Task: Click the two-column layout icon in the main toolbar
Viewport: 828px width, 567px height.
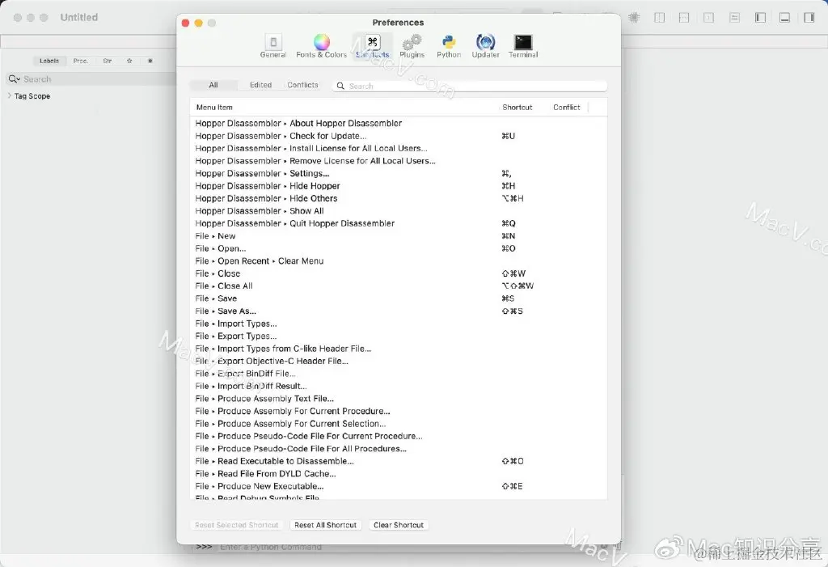Action: tap(660, 18)
